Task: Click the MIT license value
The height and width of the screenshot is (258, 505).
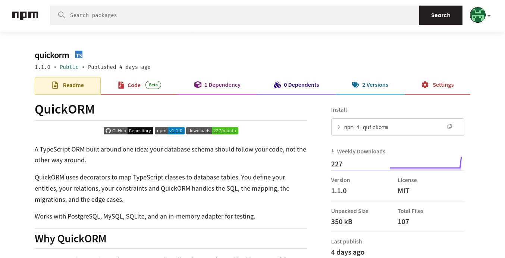Action: pos(404,191)
